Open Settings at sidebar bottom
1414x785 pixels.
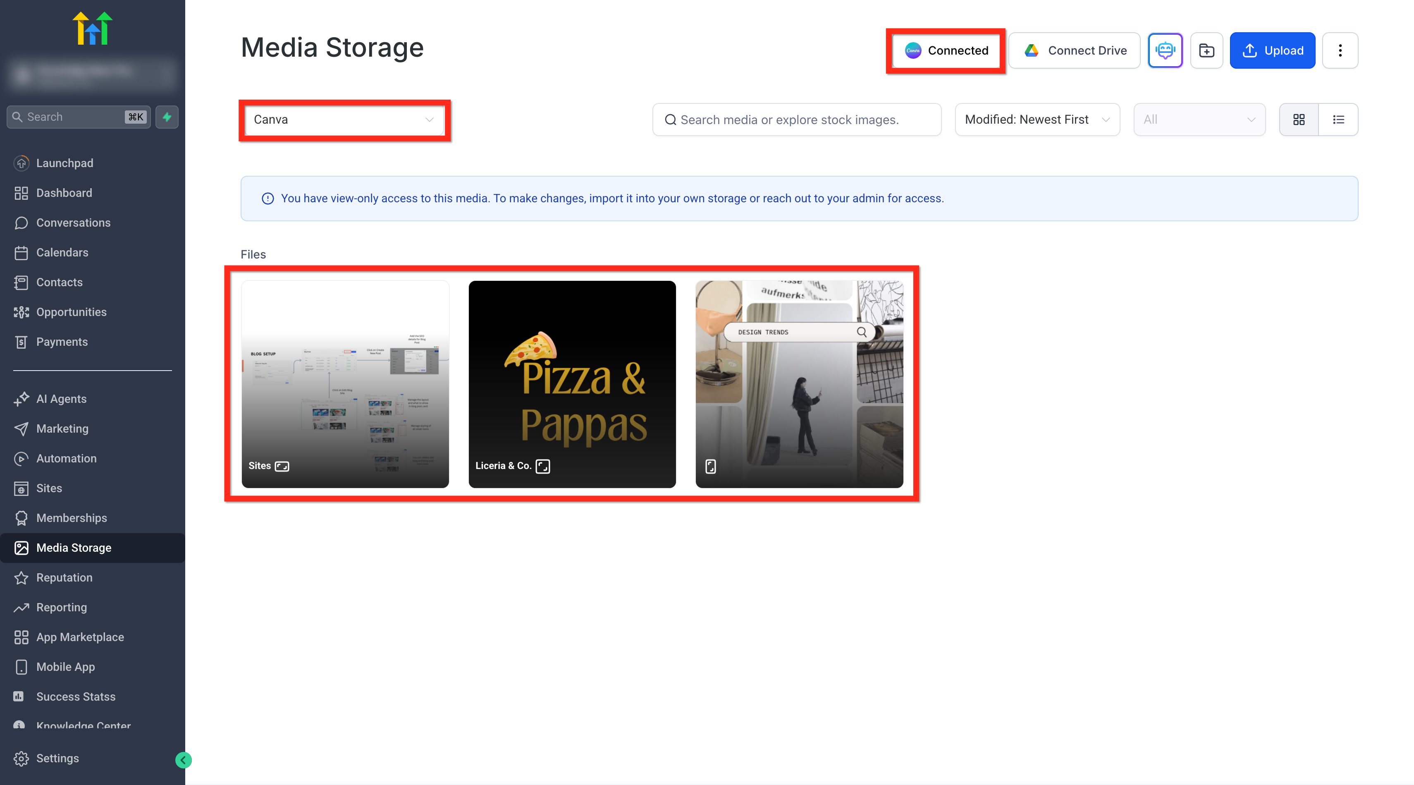point(57,758)
